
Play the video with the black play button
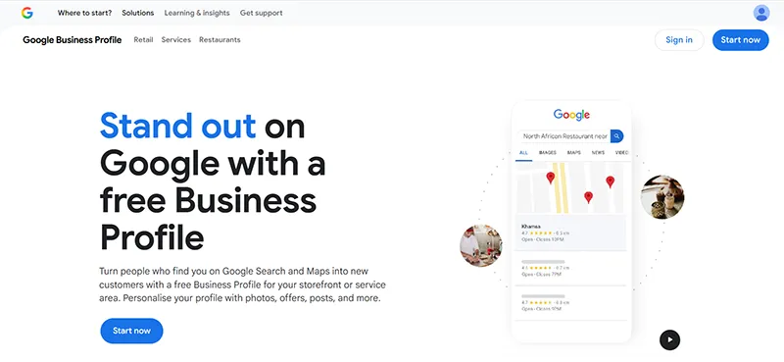(670, 340)
